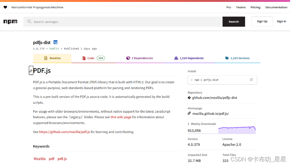The width and height of the screenshot is (291, 165).
Task: Click the pdfjs-dist package title
Action: [42, 43]
